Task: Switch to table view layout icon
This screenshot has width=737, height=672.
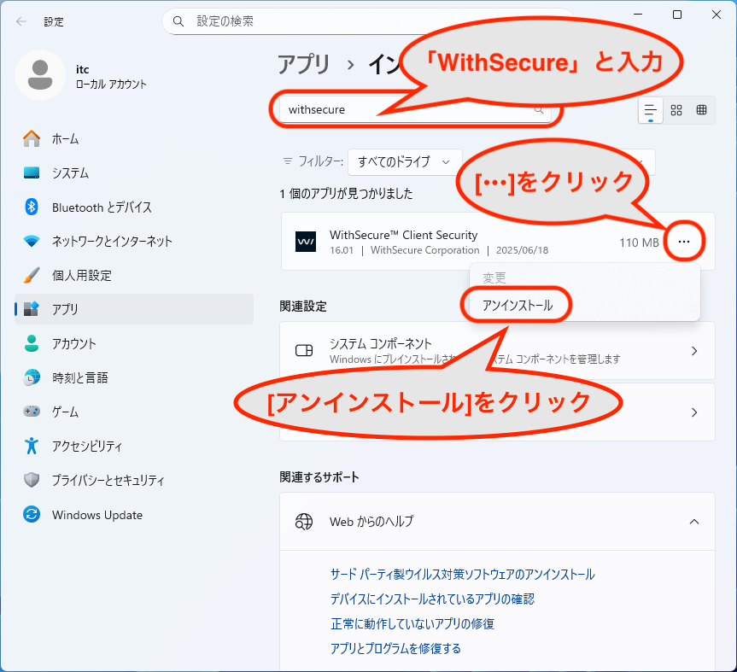Action: 702,110
